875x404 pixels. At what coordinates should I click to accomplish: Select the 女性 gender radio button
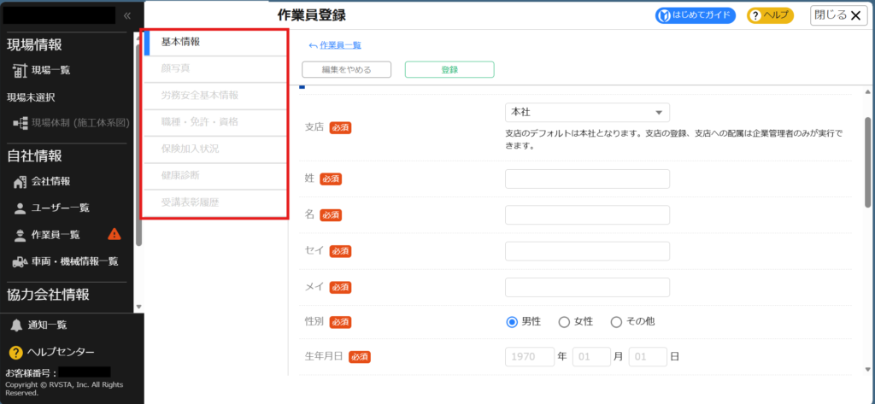(564, 322)
